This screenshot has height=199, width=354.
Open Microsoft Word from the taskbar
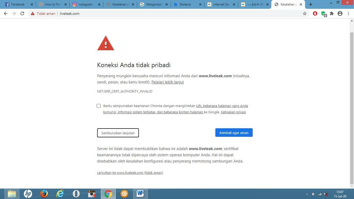140,193
